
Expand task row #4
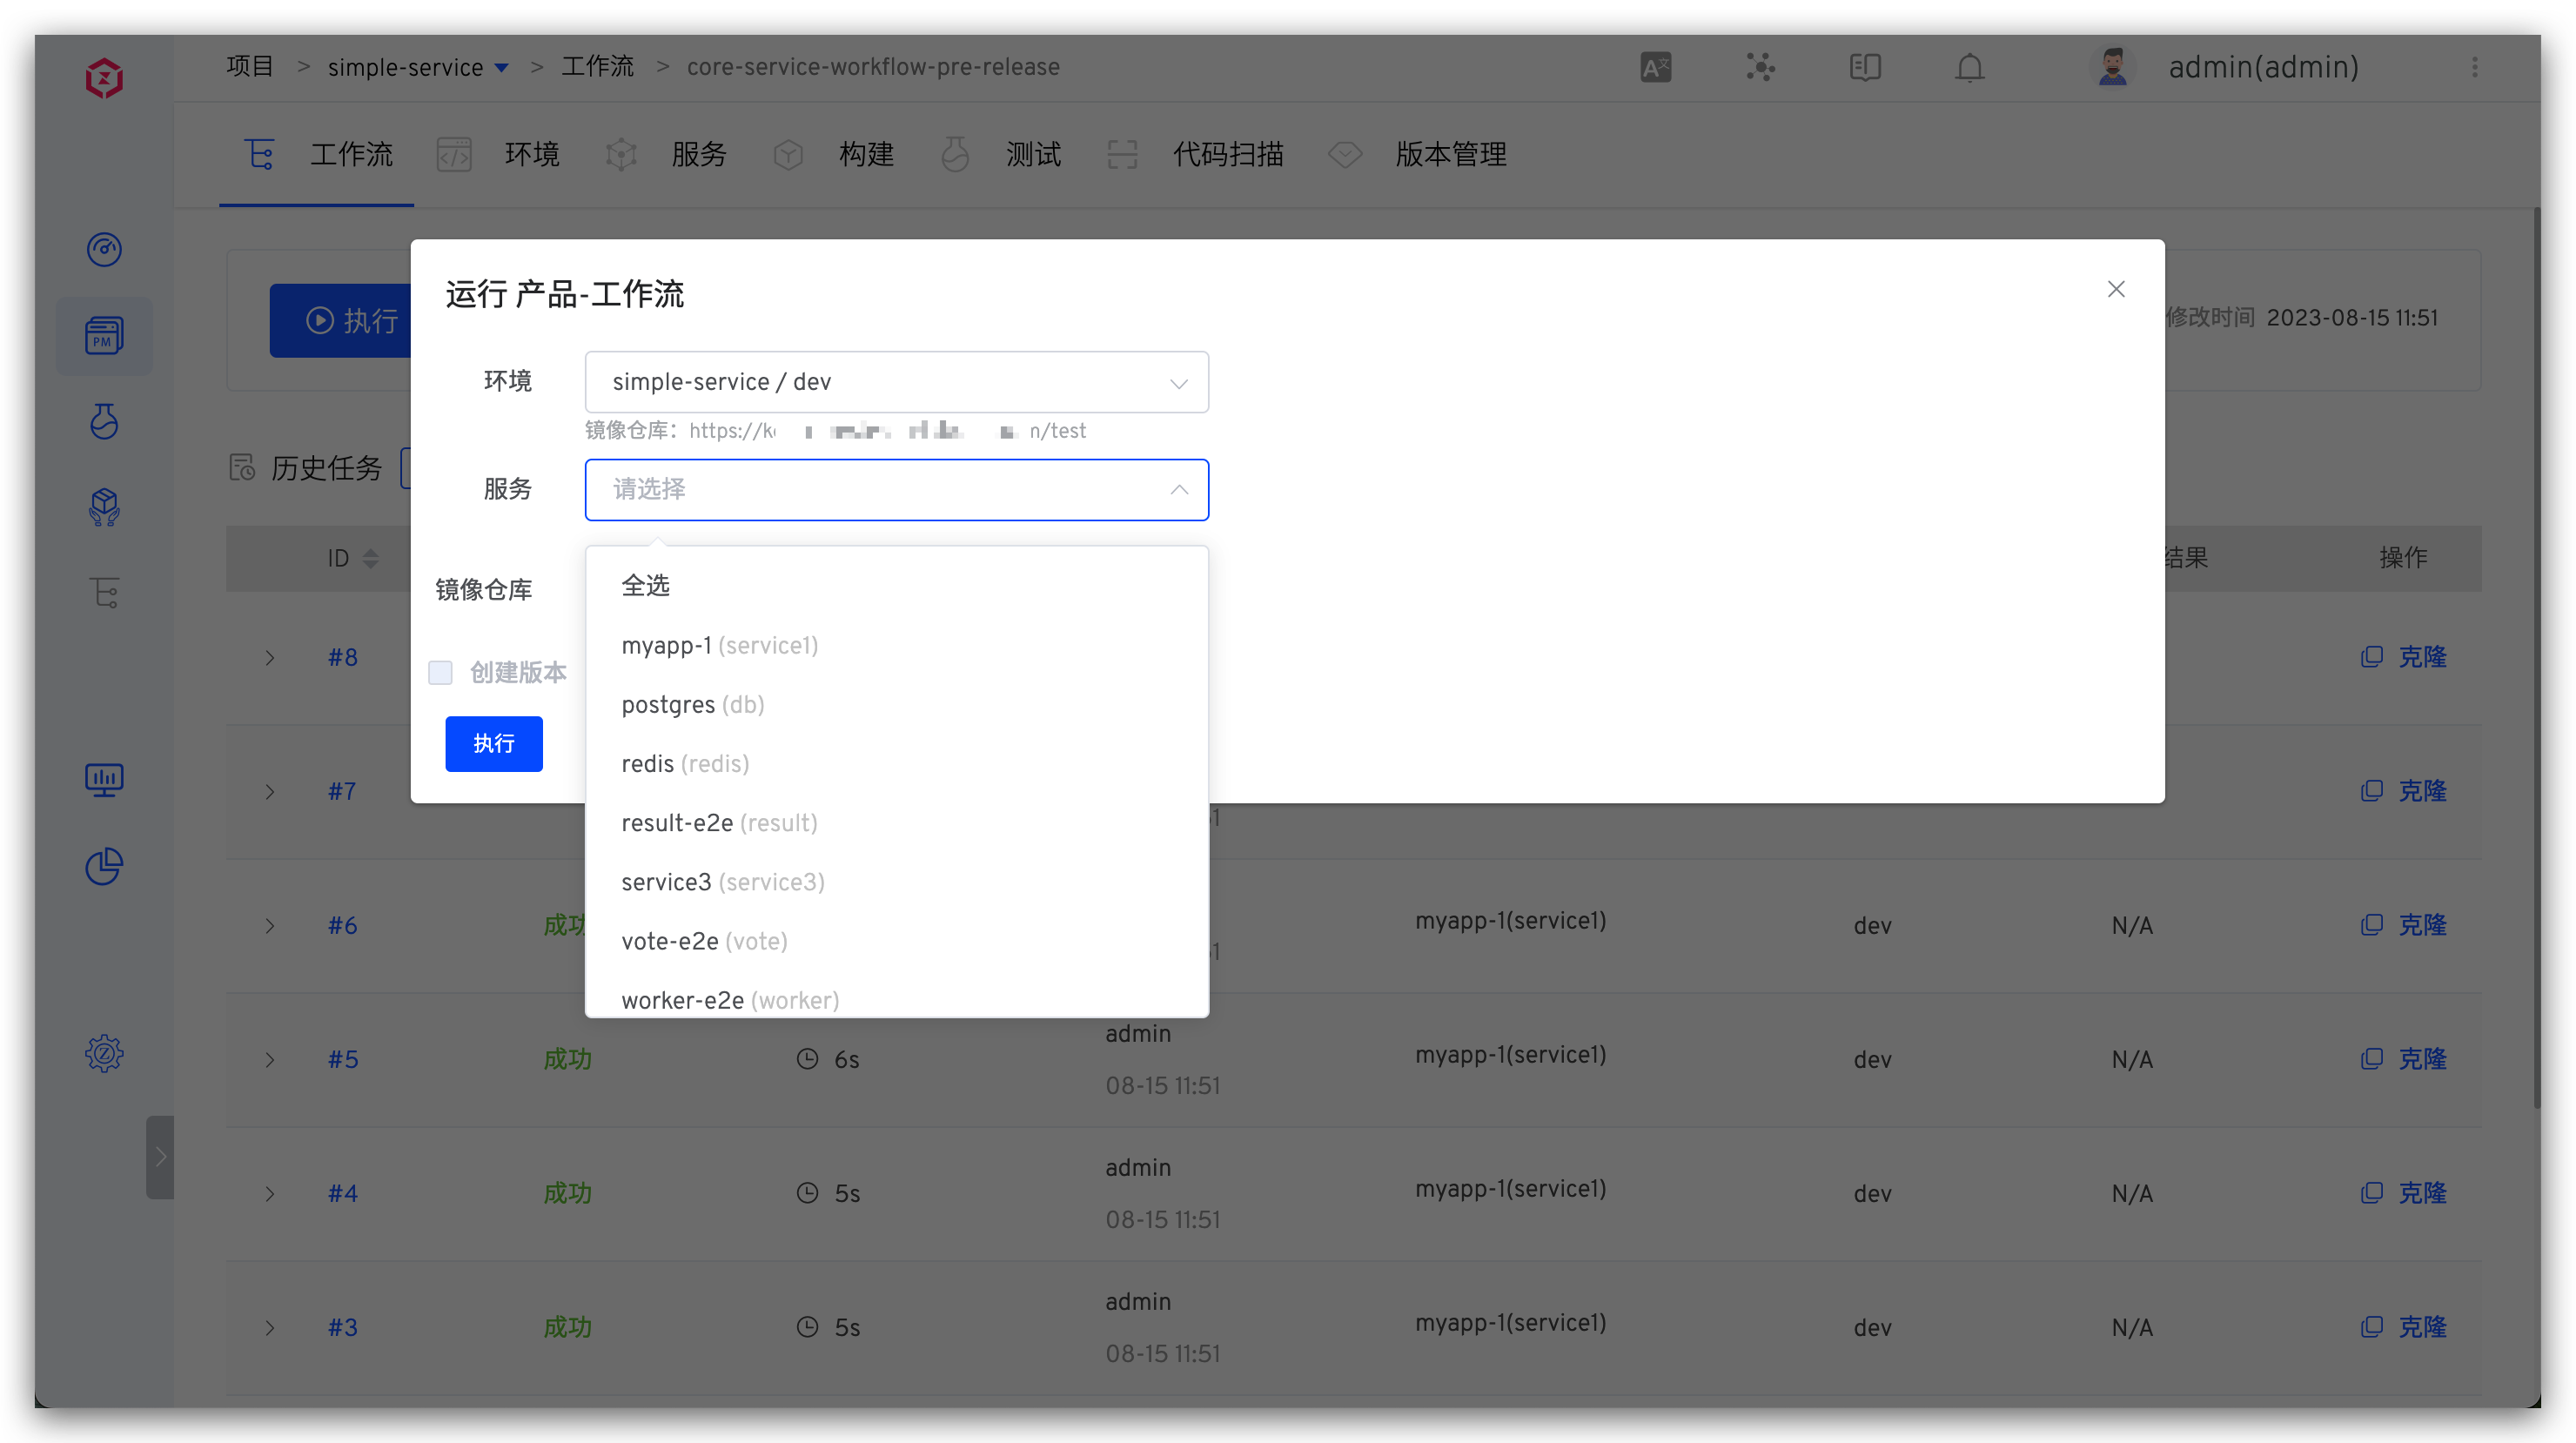tap(269, 1193)
